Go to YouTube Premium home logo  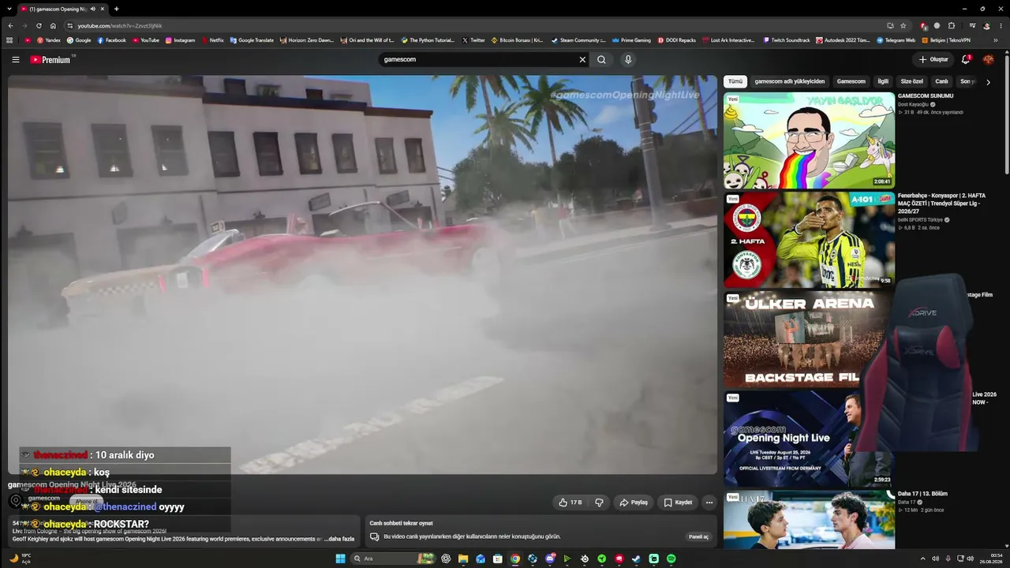pos(51,59)
